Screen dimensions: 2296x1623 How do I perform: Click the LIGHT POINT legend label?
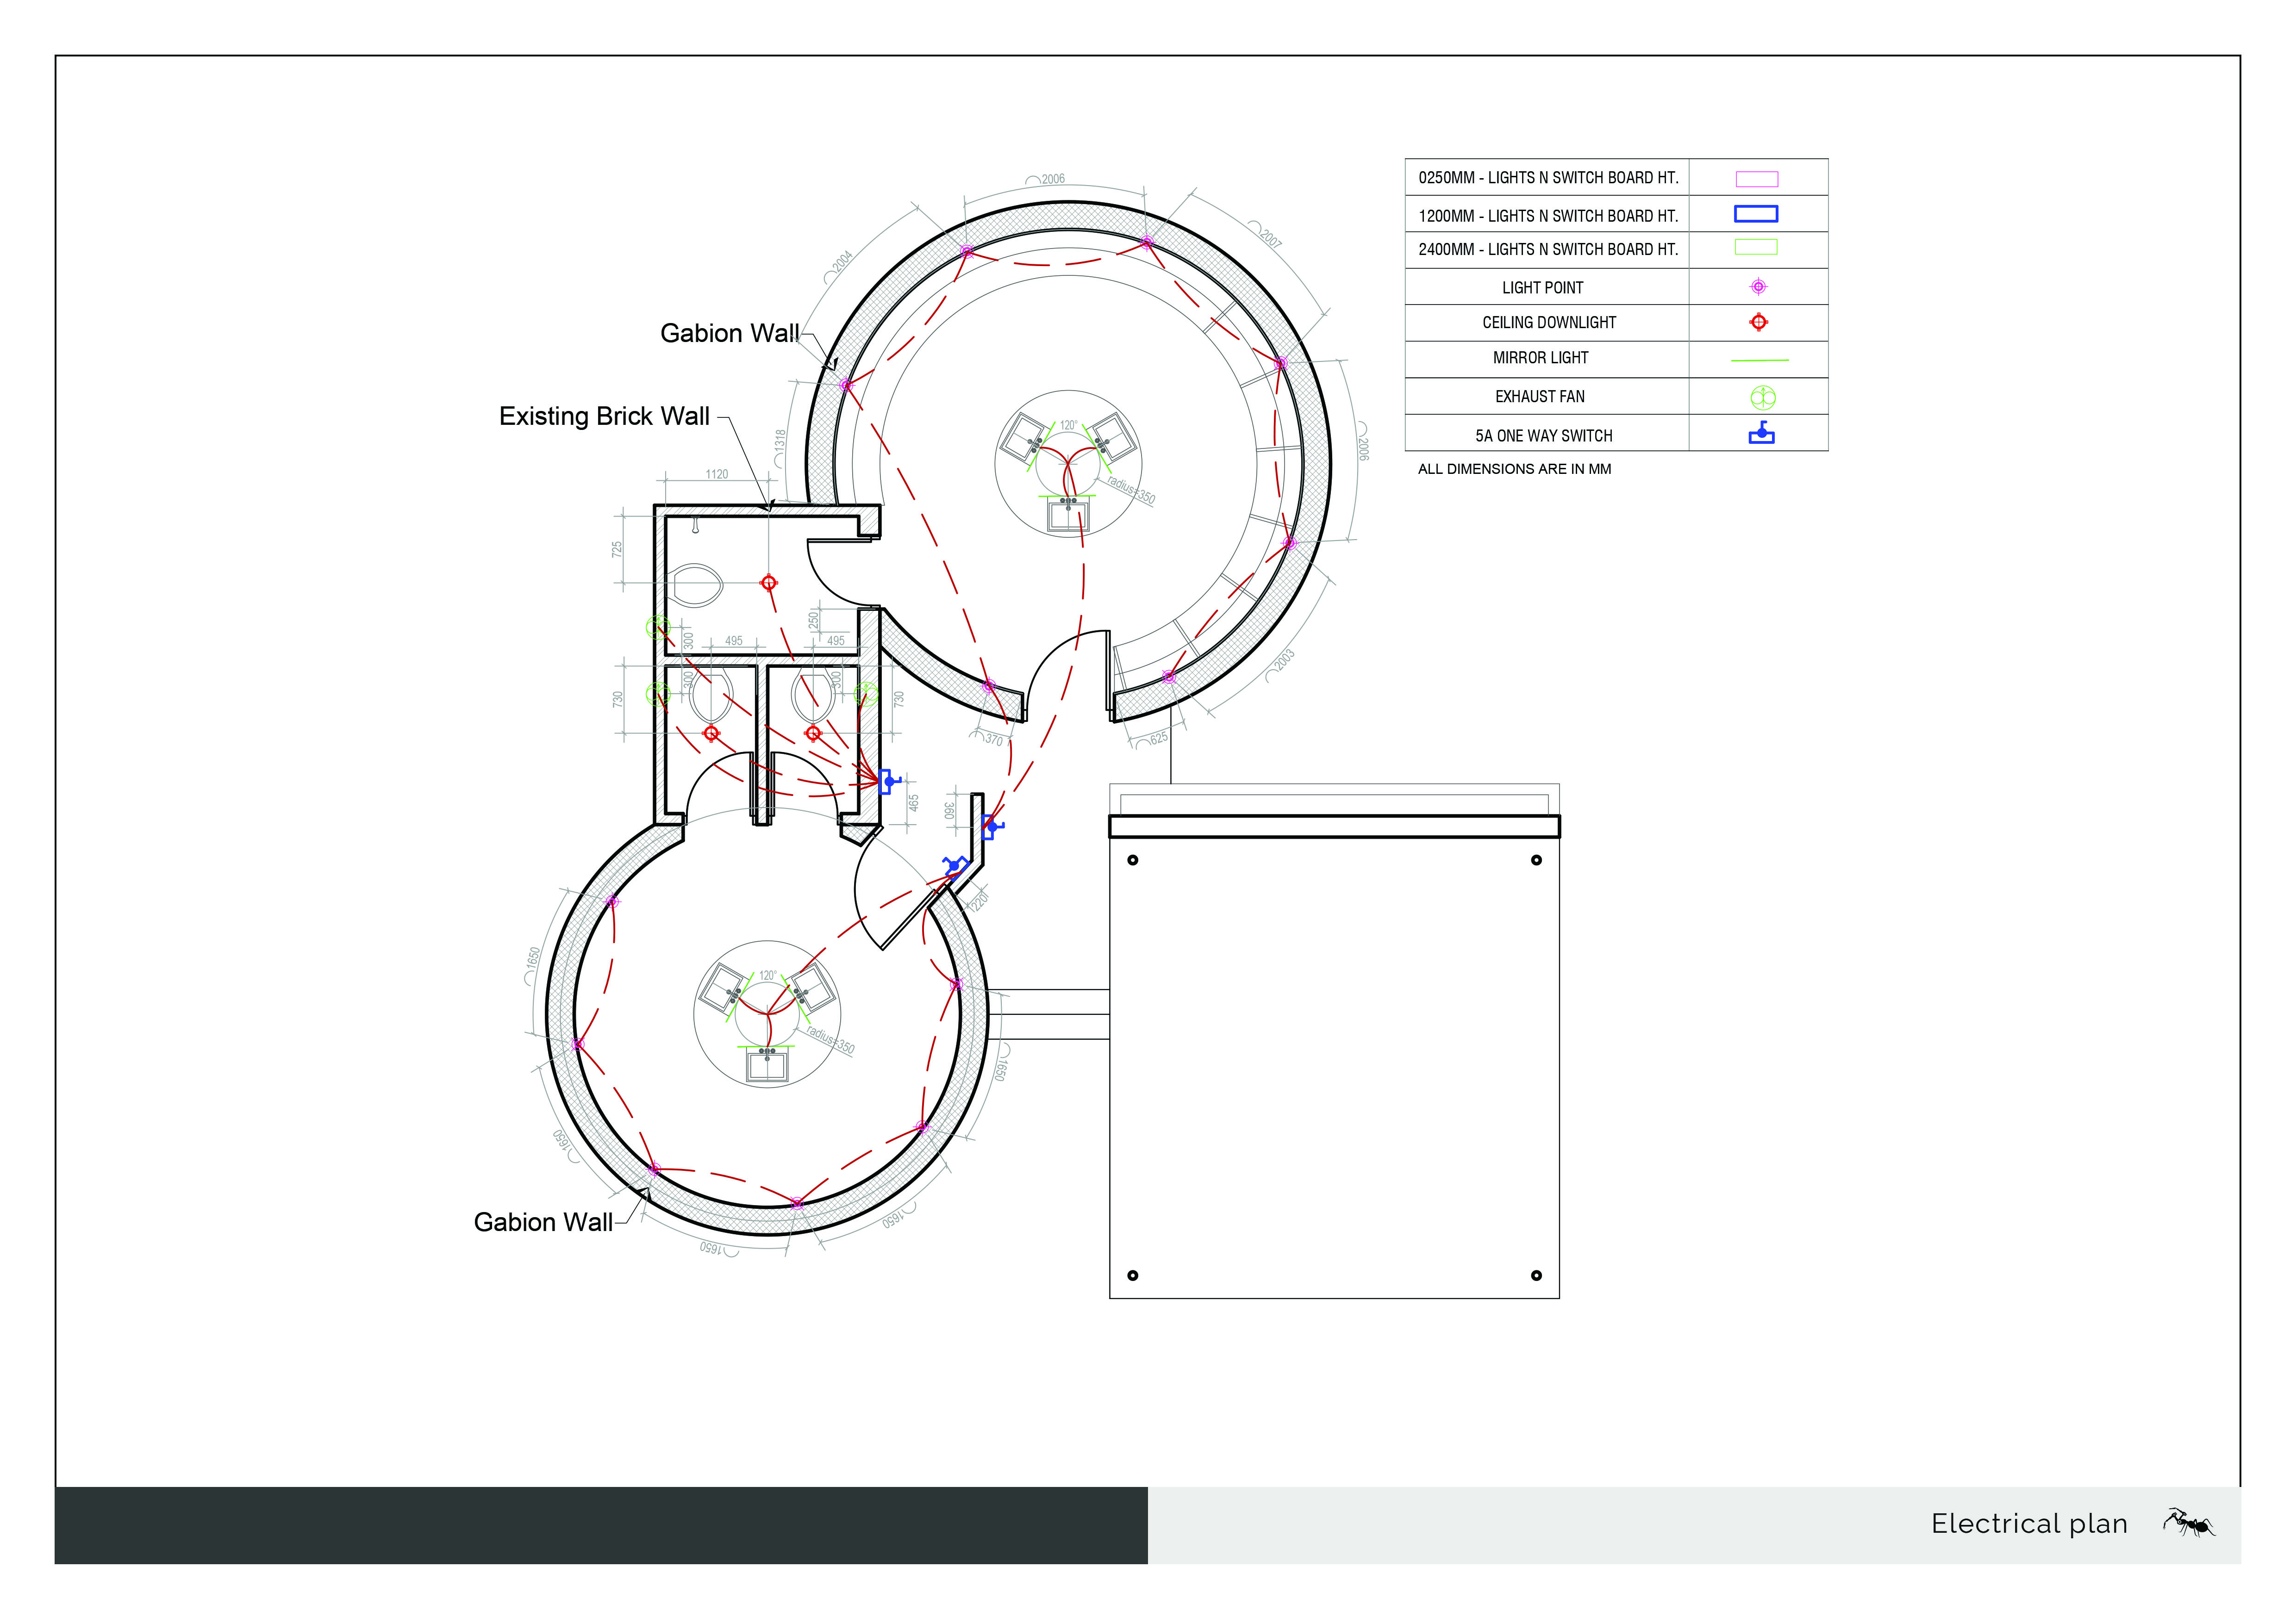point(1542,288)
